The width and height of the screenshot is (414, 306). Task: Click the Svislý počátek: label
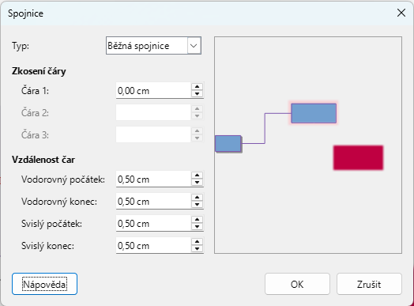click(51, 224)
